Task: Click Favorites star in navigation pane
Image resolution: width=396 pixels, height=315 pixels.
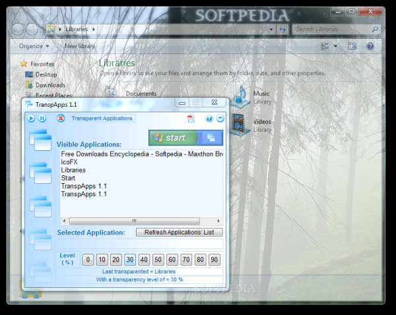Action: (24, 63)
